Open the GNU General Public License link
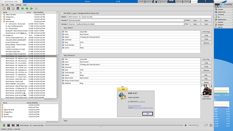 pos(144,108)
